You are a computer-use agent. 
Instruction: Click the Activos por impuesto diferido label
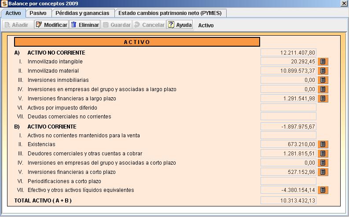62,108
